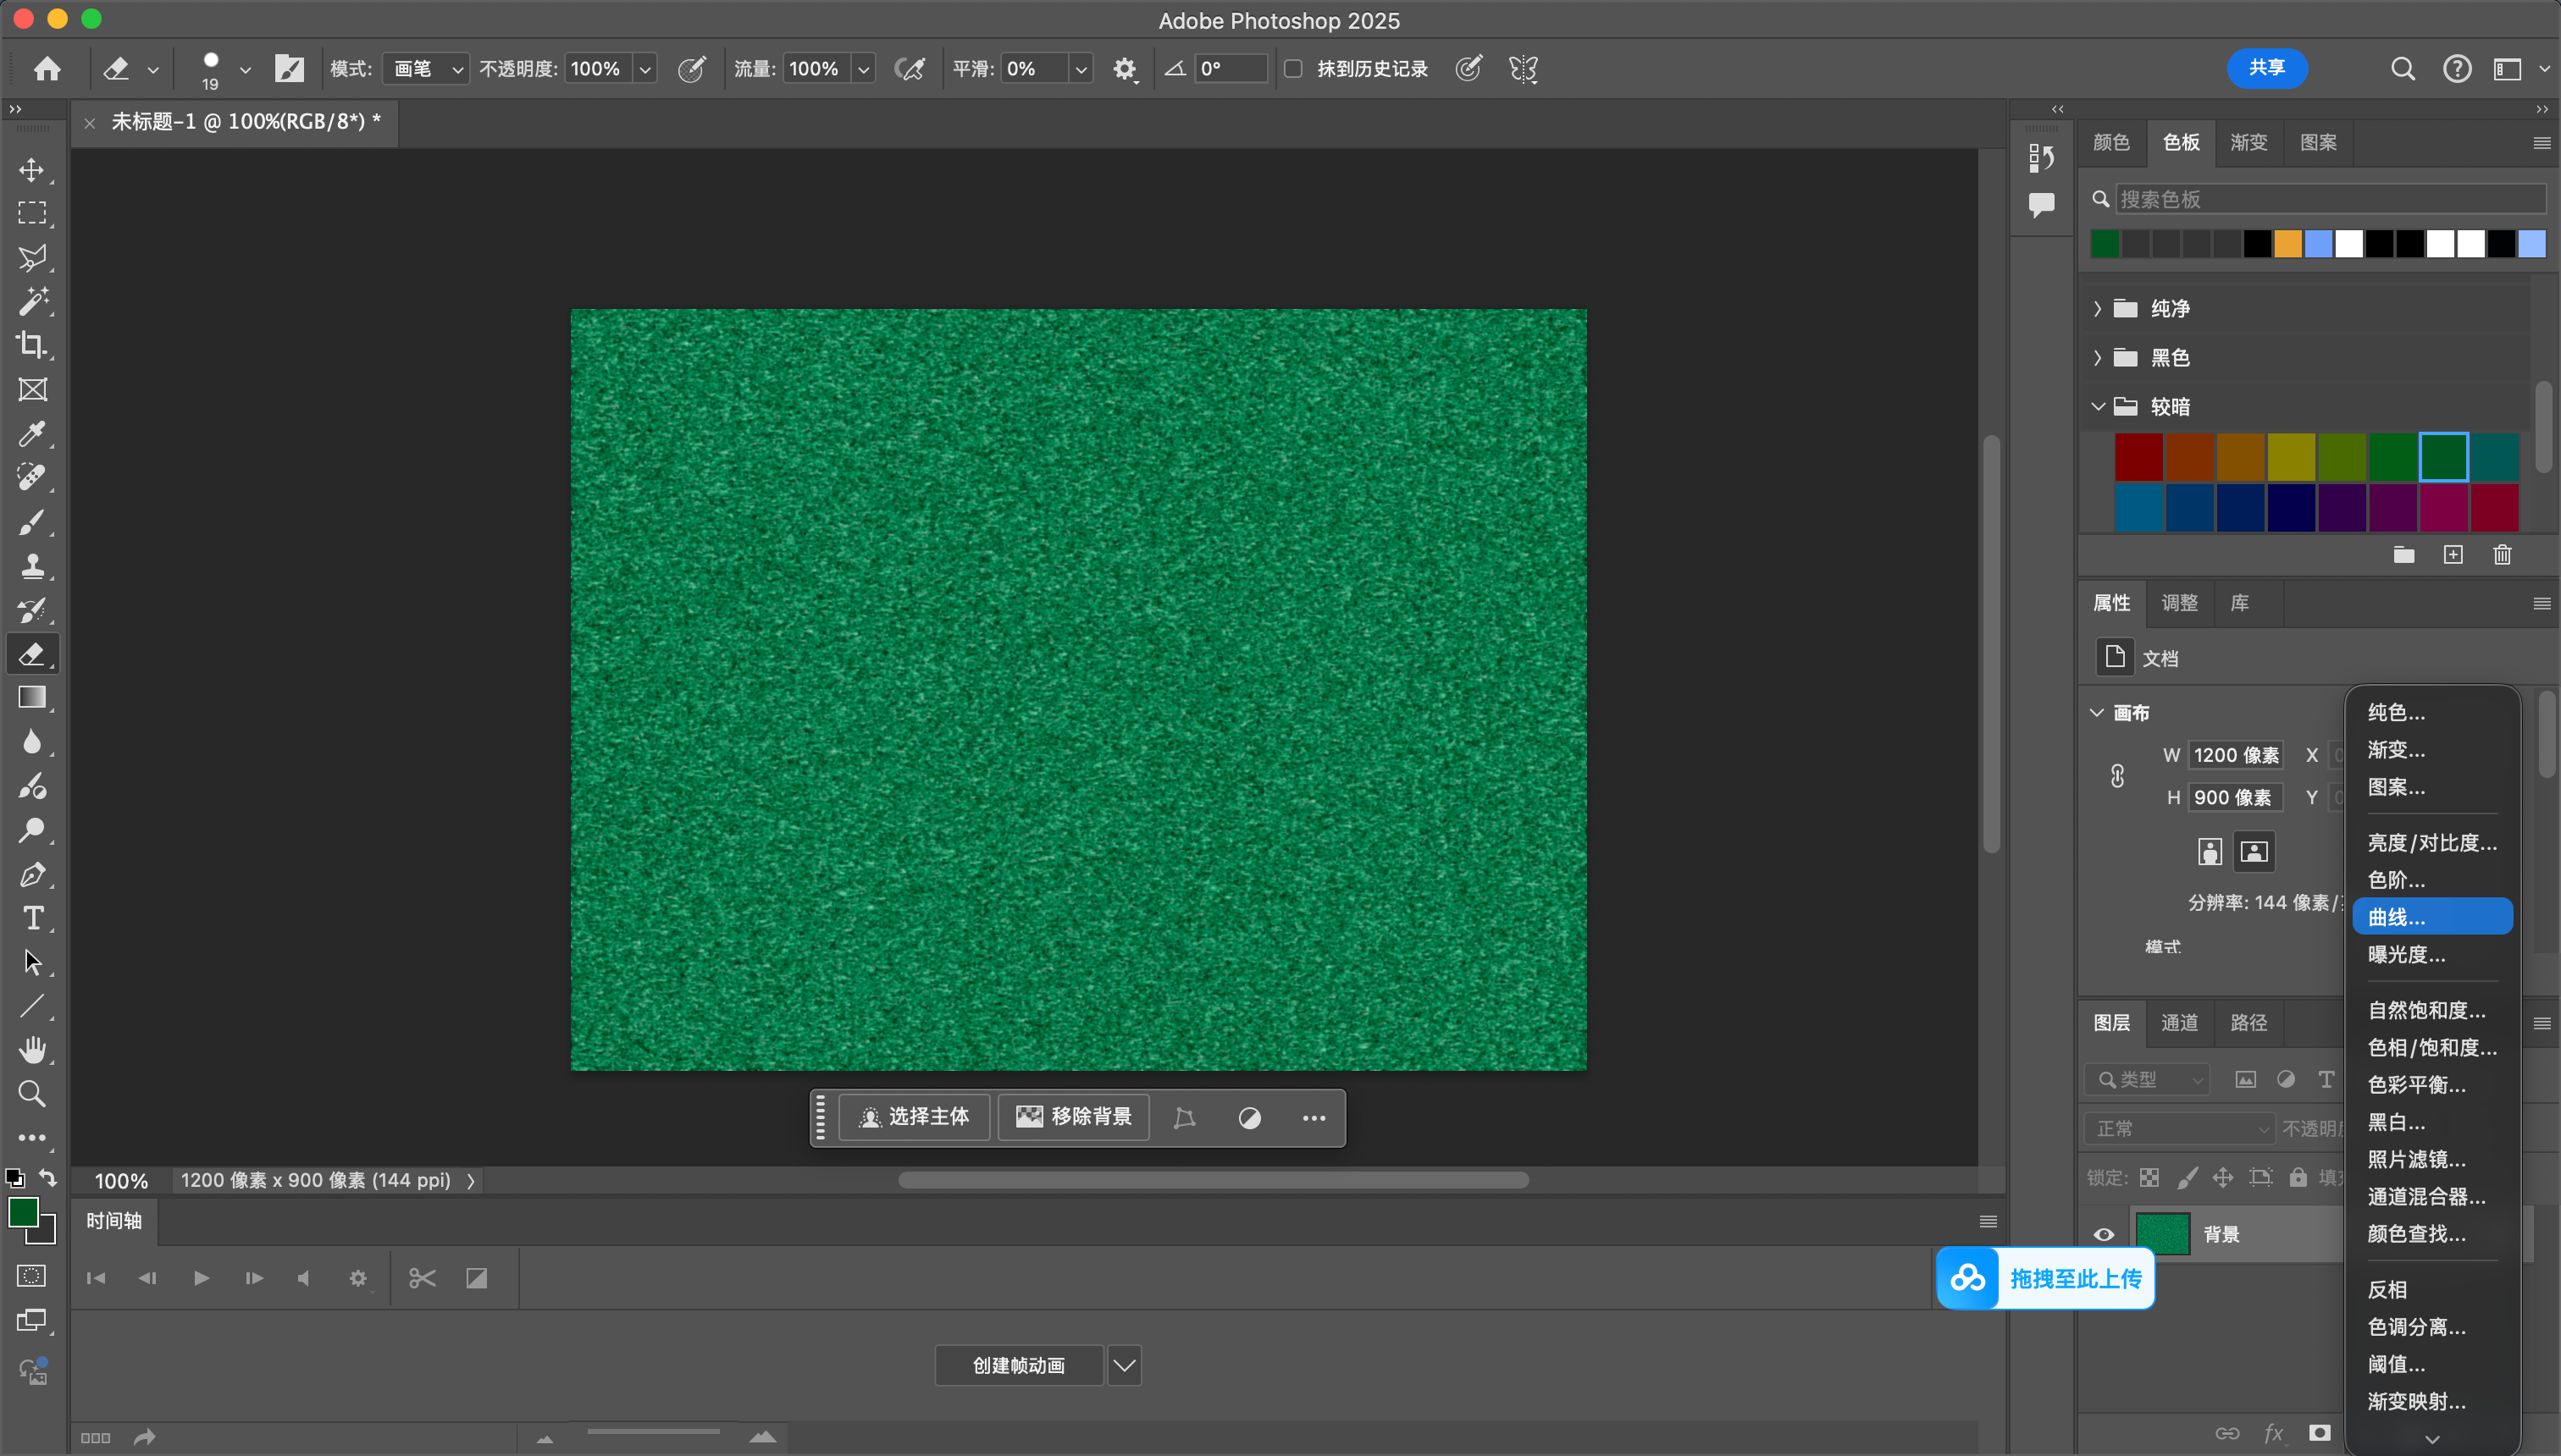Open dropdown arrow next to 创建帧动画
Viewport: 2561px width, 1456px height.
1124,1365
